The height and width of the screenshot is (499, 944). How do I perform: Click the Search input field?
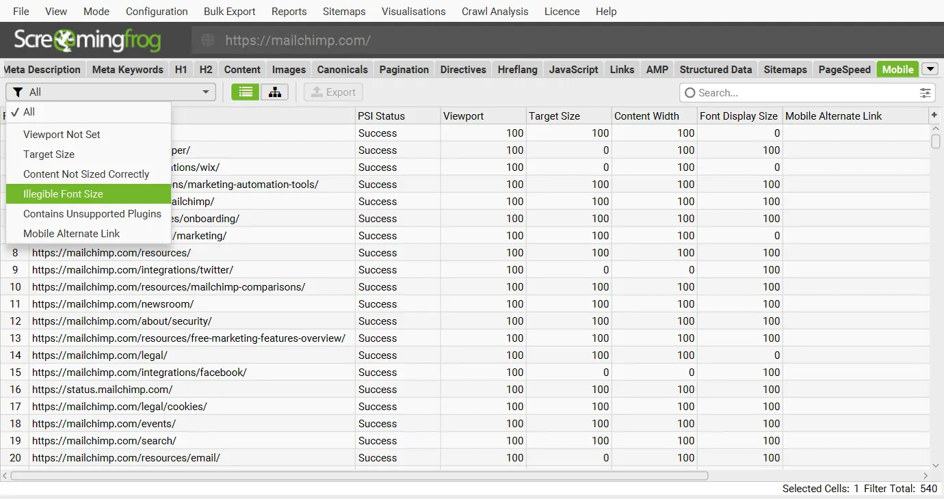(804, 93)
